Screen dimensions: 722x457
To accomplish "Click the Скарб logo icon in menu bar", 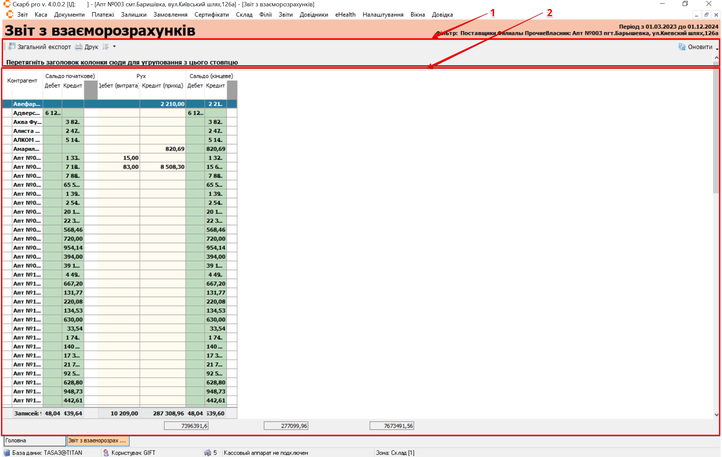I will (10, 14).
